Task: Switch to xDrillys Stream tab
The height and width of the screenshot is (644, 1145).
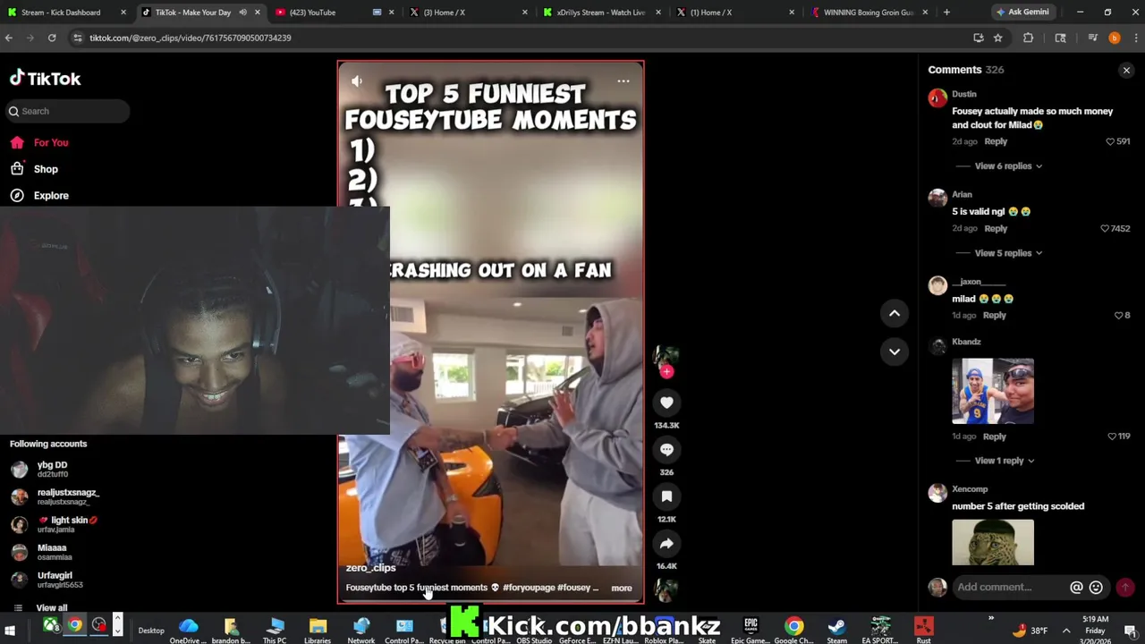Action: [x=600, y=13]
